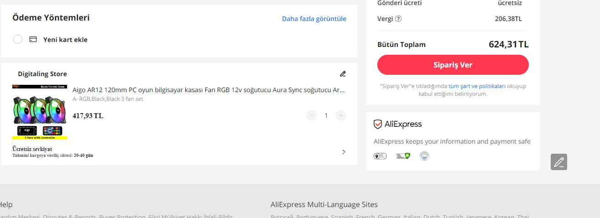Click the Vergi question mark info icon
This screenshot has width=600, height=218.
[x=398, y=19]
